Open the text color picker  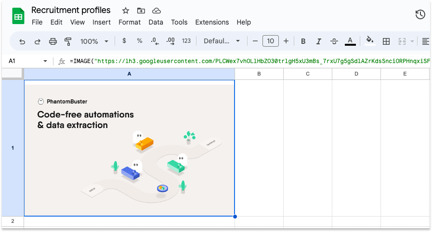coord(350,41)
